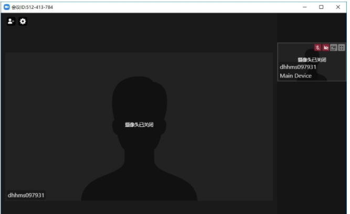
Task: Open the settings gear icon
Action: point(23,22)
